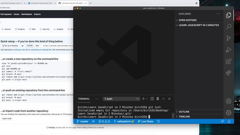The image size is (240, 135).
Task: Click Set up in Desktop button
Action: tap(10, 46)
